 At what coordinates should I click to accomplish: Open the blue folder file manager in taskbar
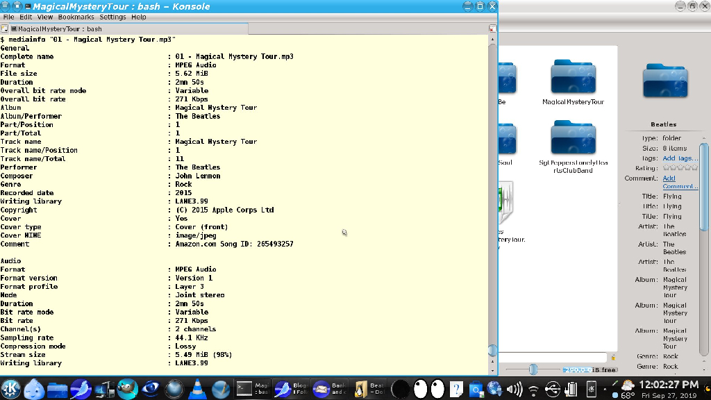click(58, 389)
